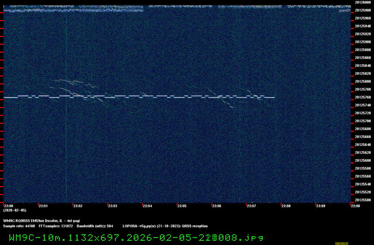Click the 'Sample rate: 44100' text
Screen dimensions: 374x245
pos(19,226)
